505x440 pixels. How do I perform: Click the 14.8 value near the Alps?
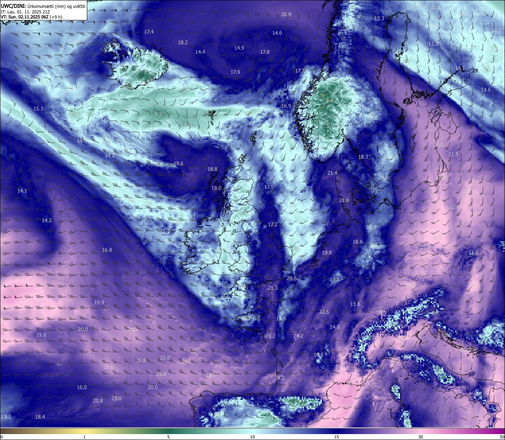335,327
